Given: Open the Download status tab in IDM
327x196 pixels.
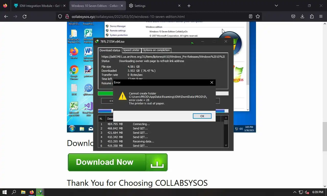Looking at the screenshot, I should (110, 50).
